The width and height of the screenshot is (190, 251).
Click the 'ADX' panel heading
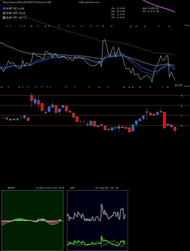point(73,188)
